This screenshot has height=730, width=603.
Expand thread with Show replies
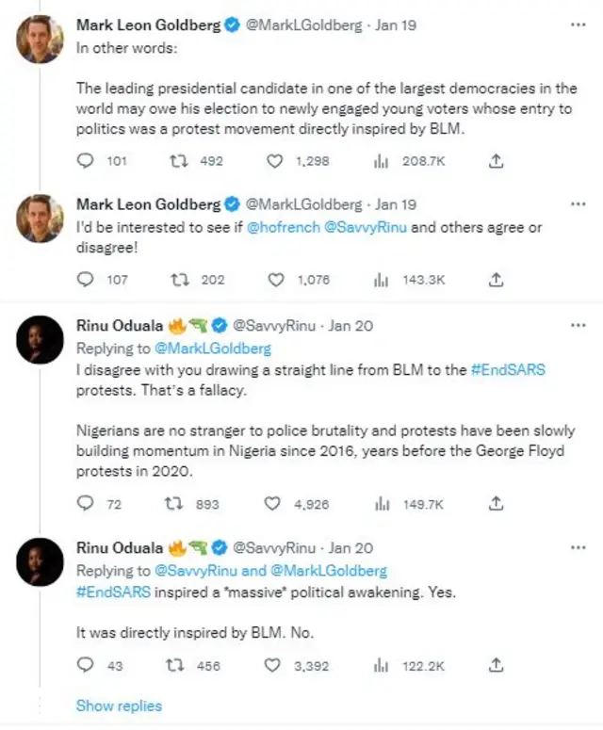tap(119, 706)
